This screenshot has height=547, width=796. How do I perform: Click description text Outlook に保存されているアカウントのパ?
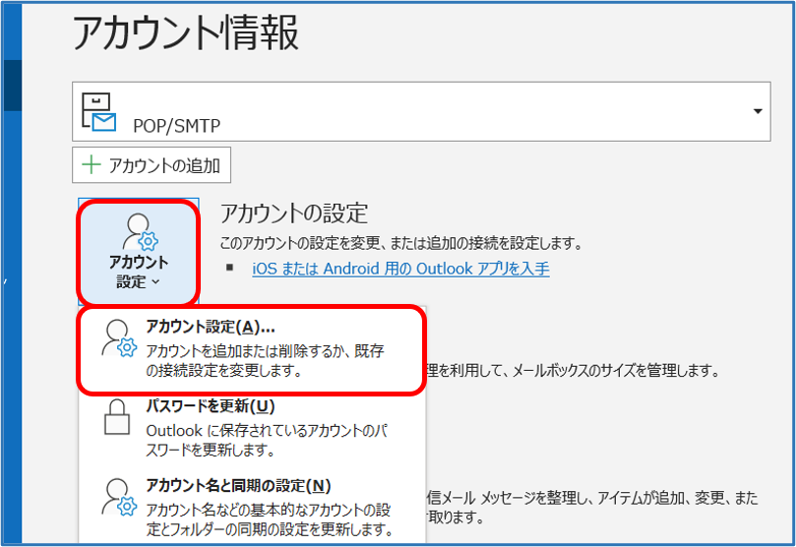click(x=267, y=430)
